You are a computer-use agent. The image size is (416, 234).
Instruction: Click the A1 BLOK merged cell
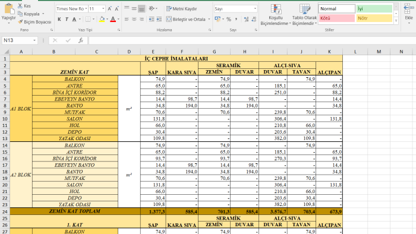21,108
